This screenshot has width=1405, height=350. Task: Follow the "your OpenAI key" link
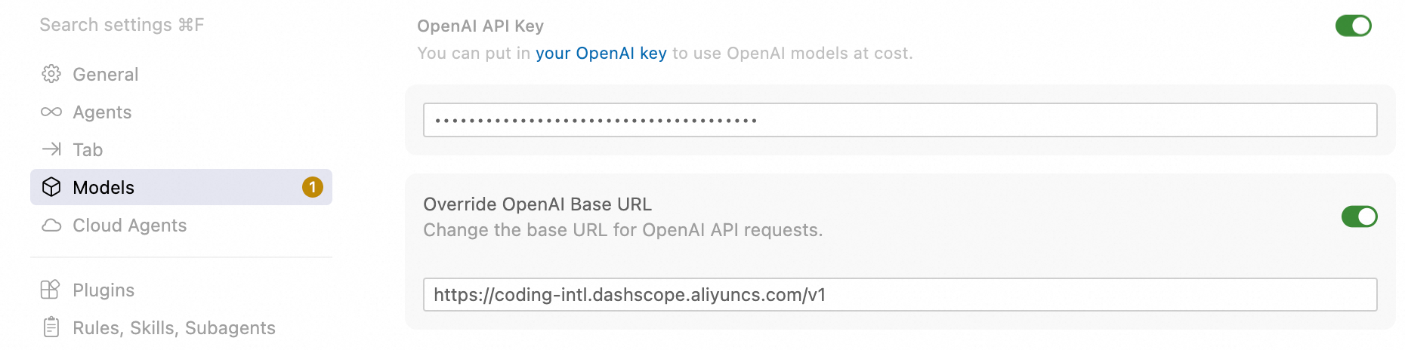click(601, 54)
